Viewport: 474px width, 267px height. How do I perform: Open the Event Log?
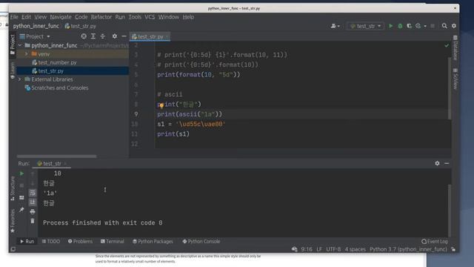435,241
